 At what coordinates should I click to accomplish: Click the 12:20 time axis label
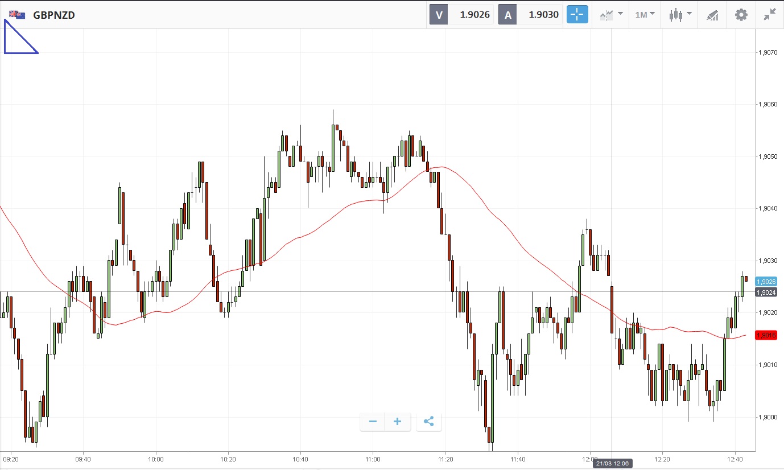(x=663, y=459)
